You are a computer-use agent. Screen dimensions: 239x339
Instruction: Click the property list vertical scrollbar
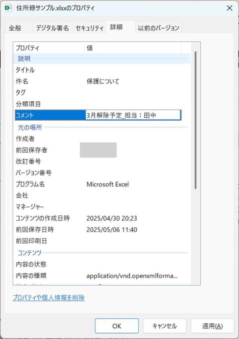(196, 120)
